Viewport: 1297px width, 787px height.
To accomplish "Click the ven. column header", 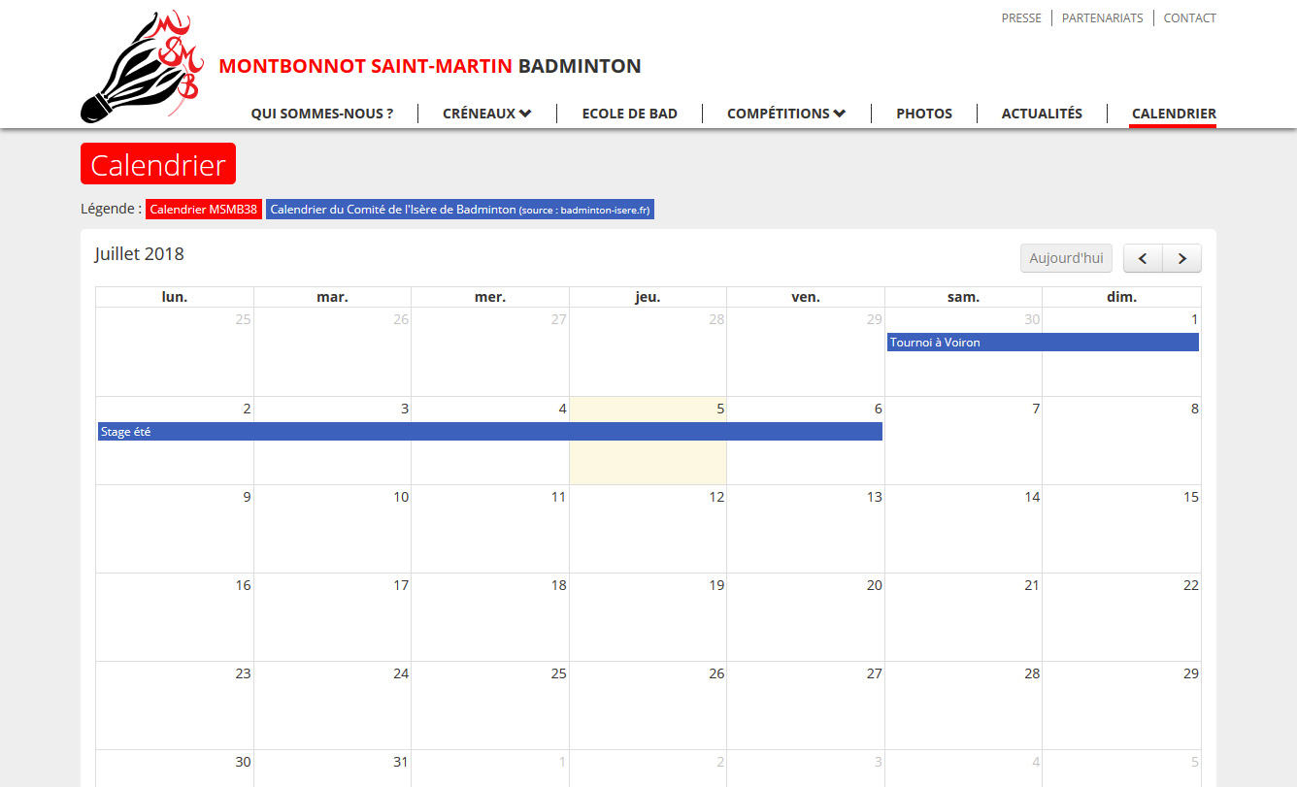I will pos(806,297).
